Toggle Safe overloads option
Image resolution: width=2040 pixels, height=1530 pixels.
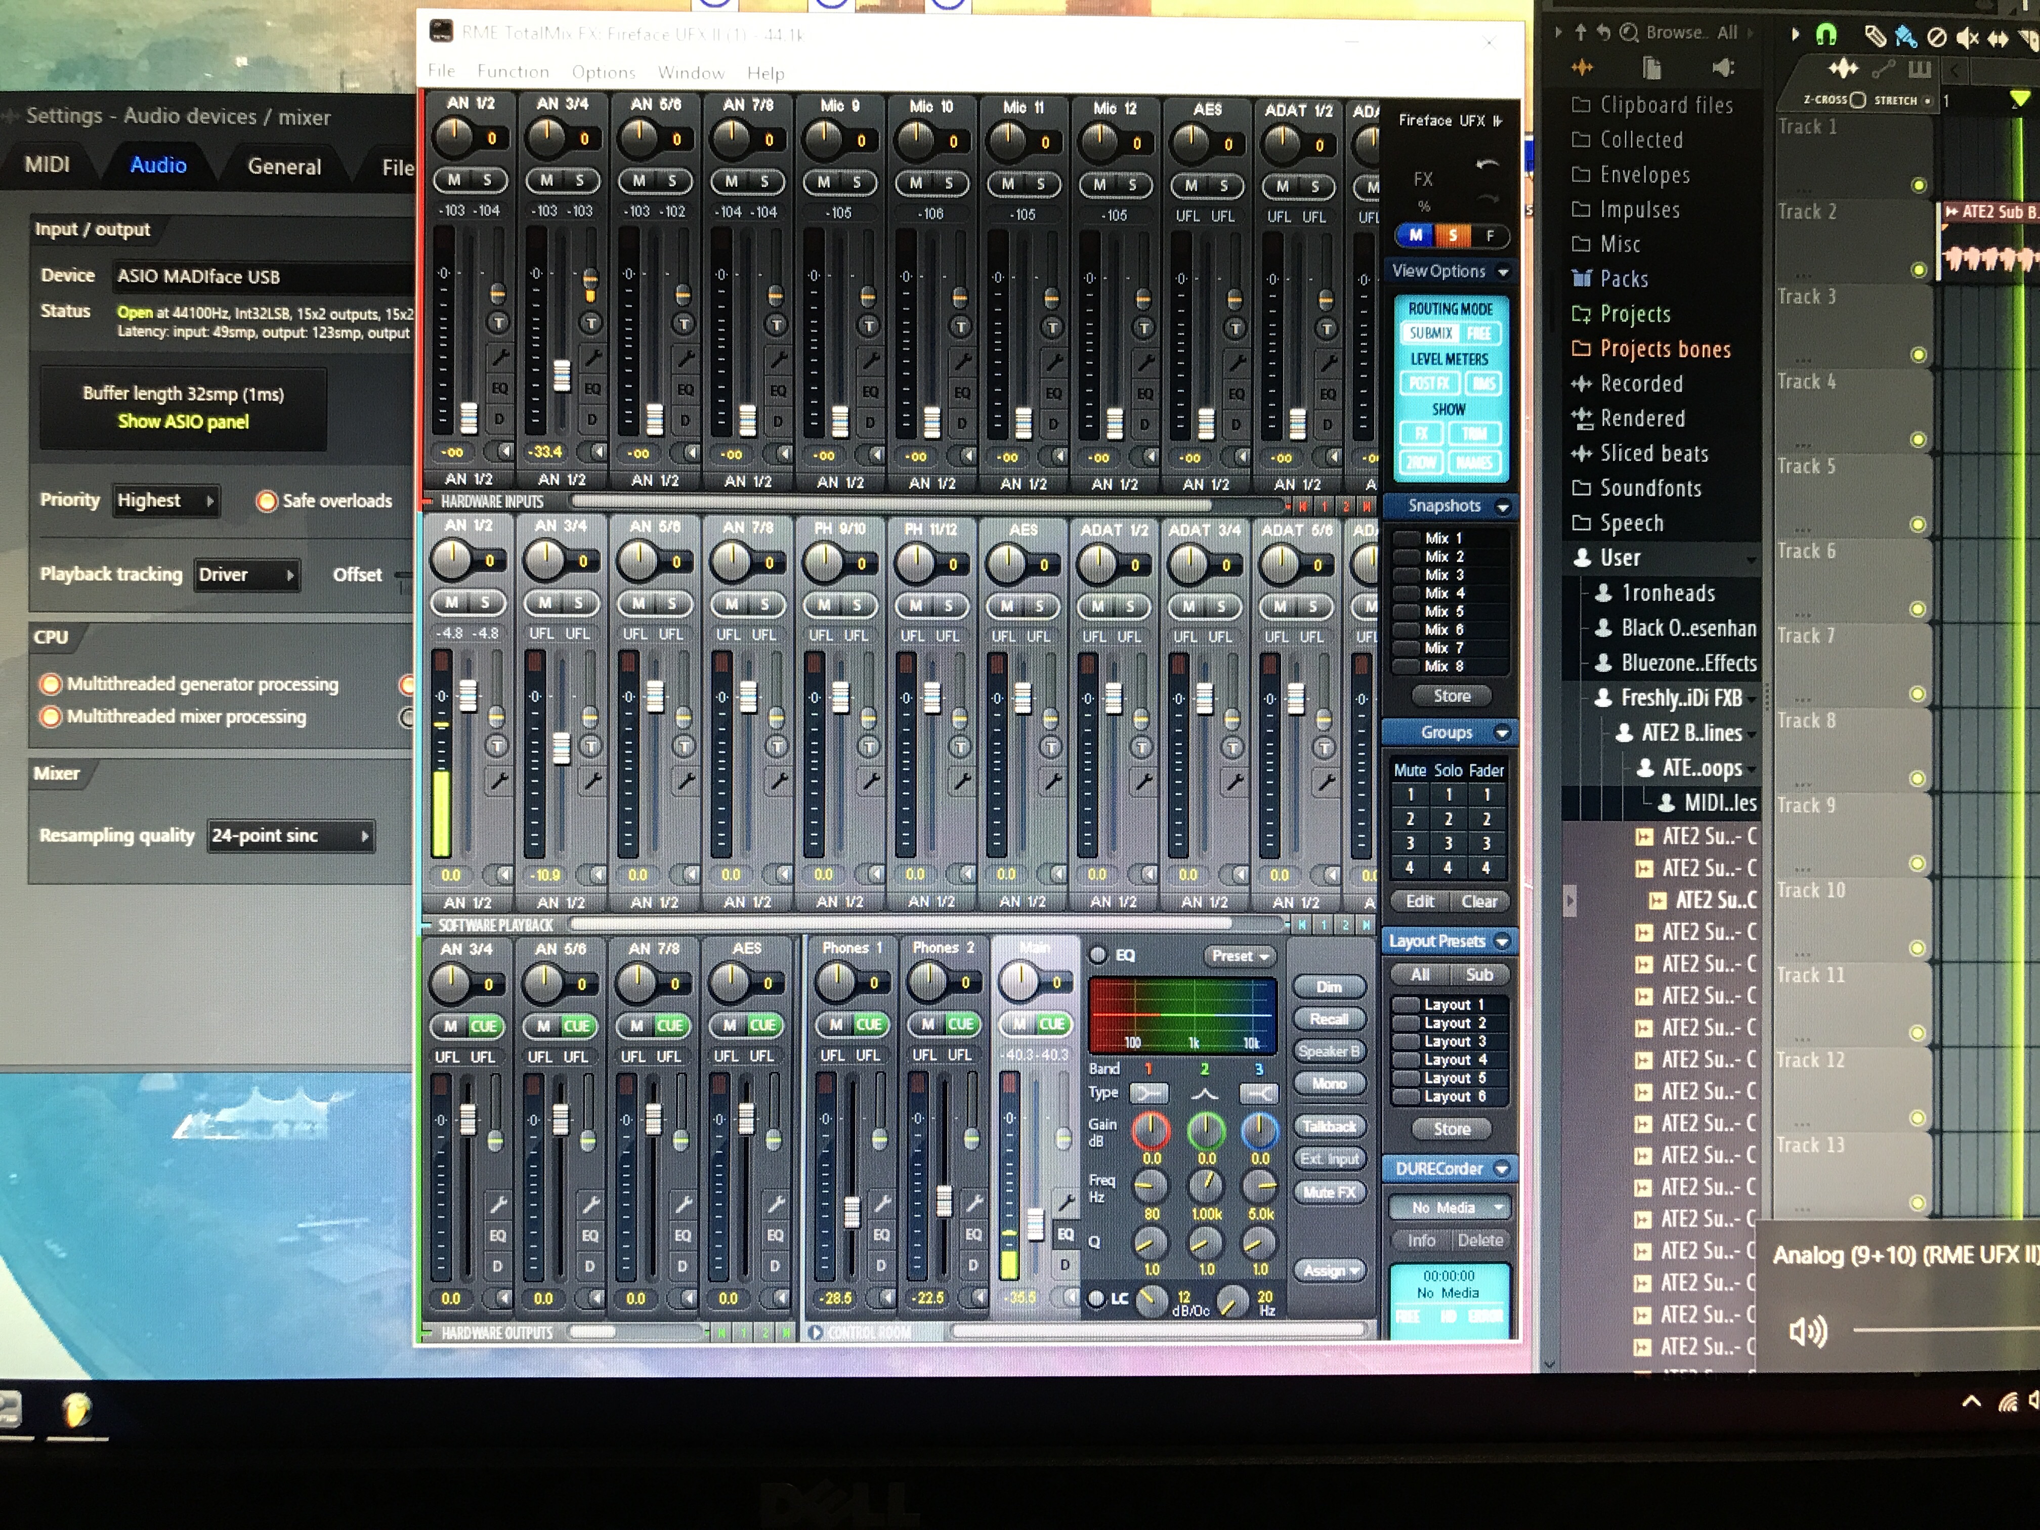pyautogui.click(x=268, y=501)
